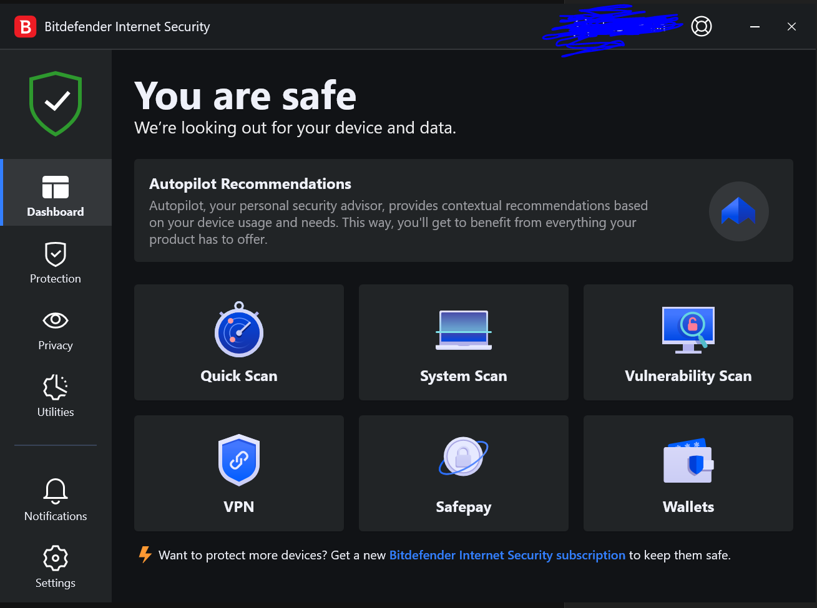Click the Autopilot round blue icon
This screenshot has height=608, width=817.
738,211
